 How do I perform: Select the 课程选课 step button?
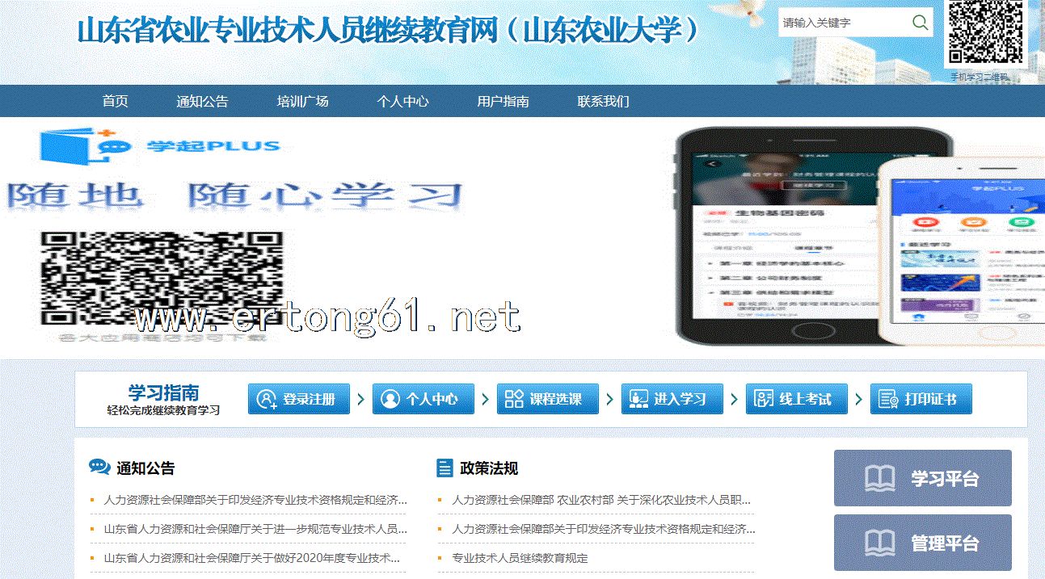coord(547,399)
